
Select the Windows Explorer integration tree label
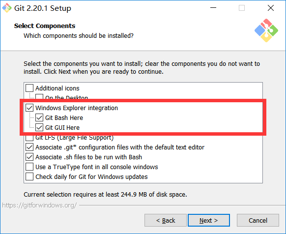coord(77,108)
